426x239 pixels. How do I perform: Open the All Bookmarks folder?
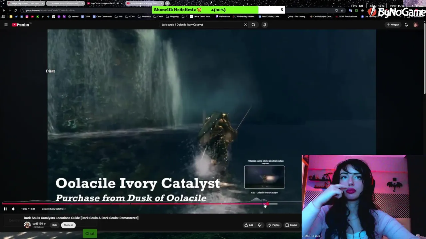click(415, 17)
